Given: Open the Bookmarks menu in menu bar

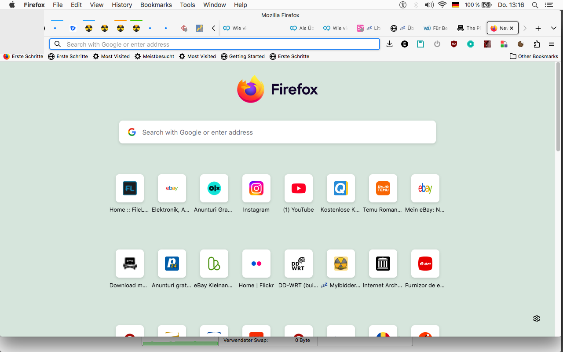Looking at the screenshot, I should [156, 5].
